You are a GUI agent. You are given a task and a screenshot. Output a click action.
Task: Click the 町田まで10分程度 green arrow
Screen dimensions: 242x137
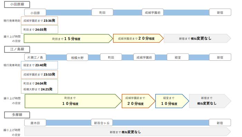click(x=73, y=101)
